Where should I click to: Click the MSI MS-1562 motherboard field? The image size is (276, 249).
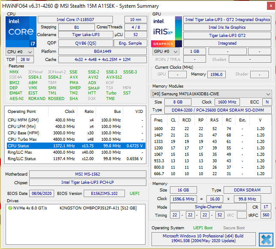(88, 174)
